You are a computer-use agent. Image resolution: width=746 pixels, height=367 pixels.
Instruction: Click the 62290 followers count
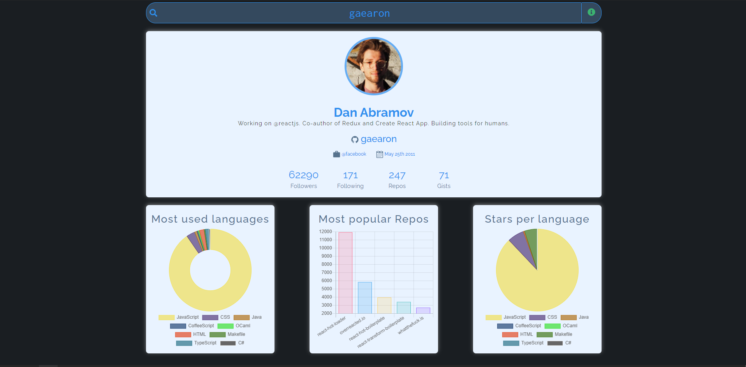(304, 175)
